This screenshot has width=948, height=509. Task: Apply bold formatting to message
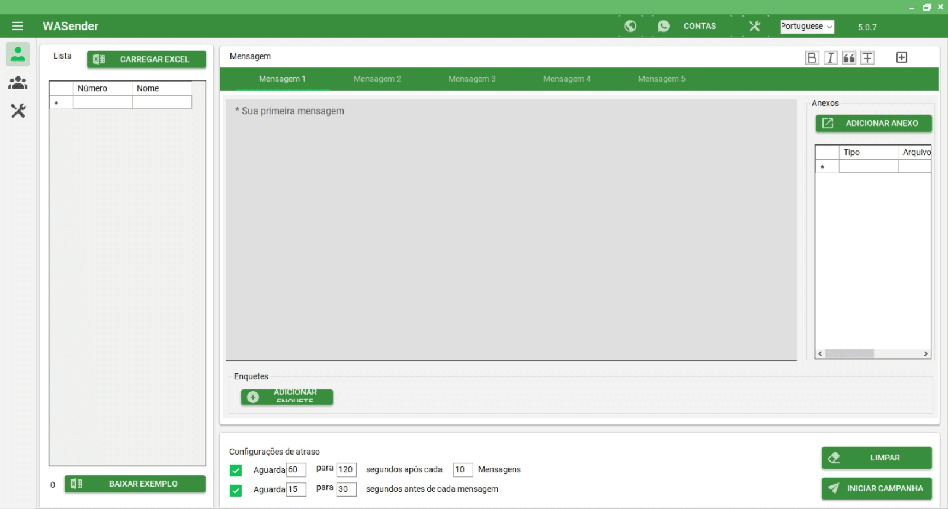click(x=812, y=57)
